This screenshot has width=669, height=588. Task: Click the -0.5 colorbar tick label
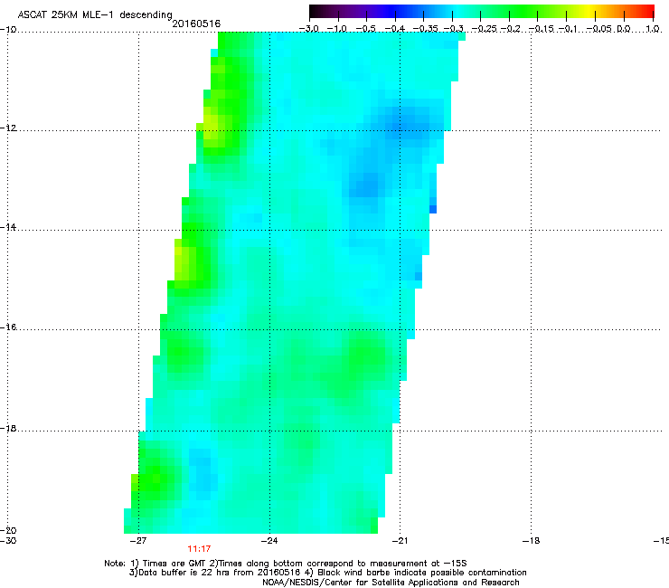(x=365, y=29)
